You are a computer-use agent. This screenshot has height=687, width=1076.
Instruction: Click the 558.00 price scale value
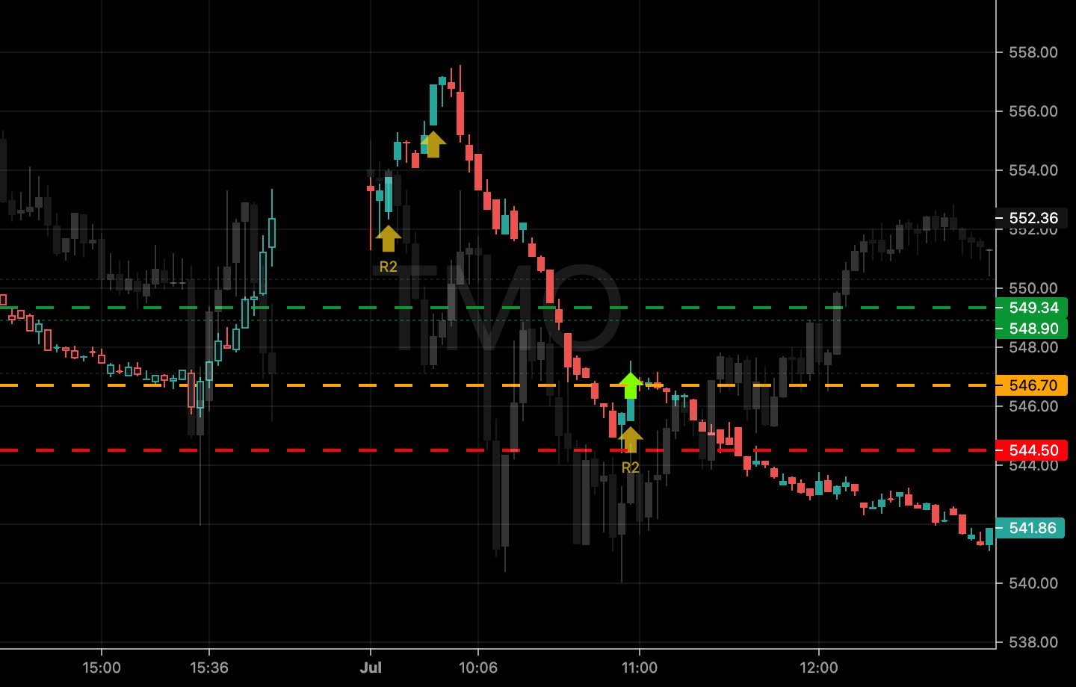pyautogui.click(x=1033, y=52)
